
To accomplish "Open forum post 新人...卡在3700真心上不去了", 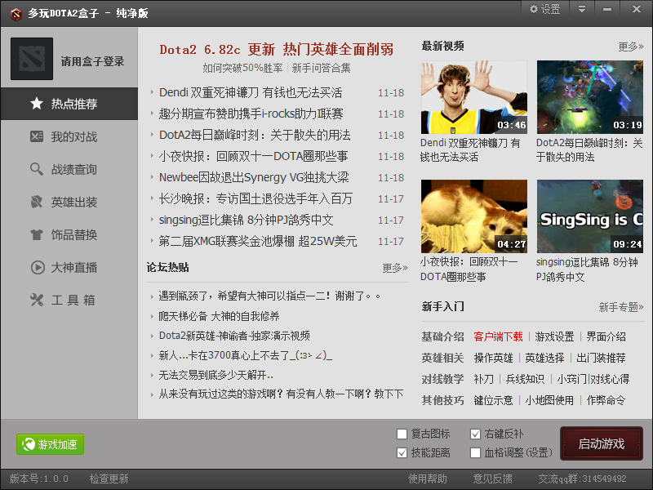I will click(x=246, y=355).
